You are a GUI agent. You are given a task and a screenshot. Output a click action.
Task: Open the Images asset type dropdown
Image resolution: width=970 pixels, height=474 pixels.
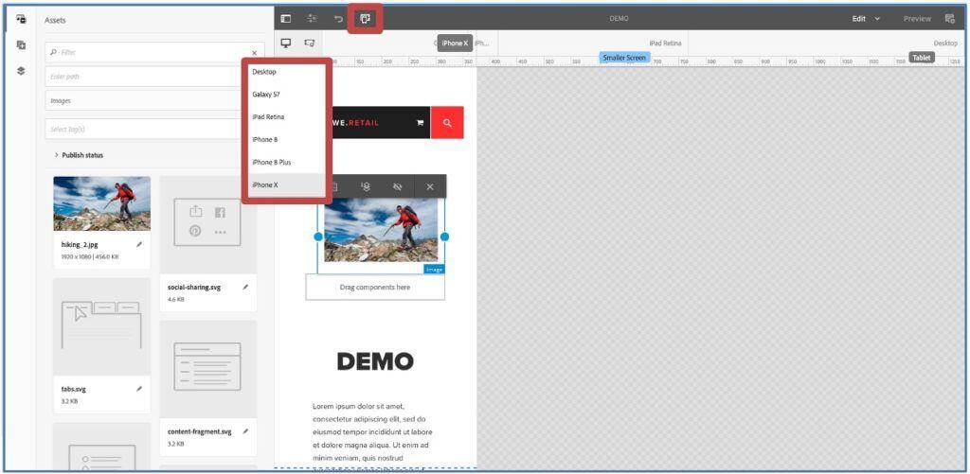tap(154, 100)
